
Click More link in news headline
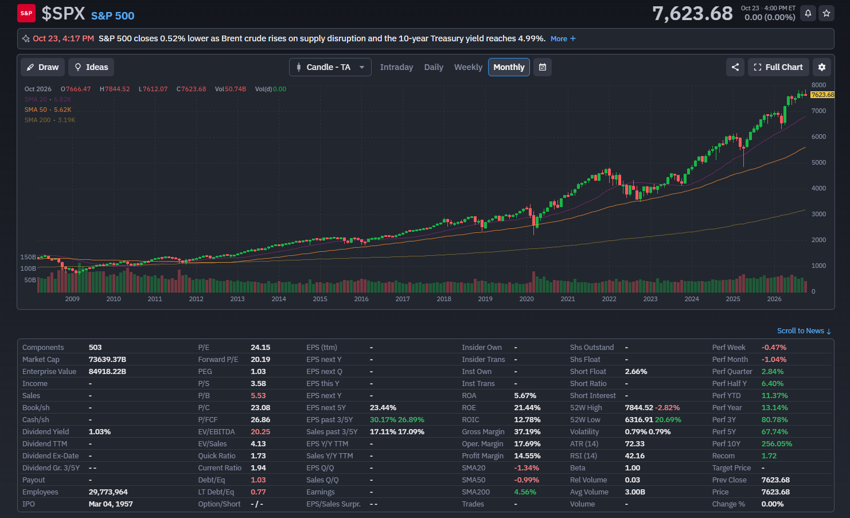[x=563, y=39]
